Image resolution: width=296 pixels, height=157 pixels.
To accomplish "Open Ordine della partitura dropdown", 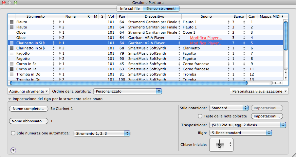I will (128, 91).
